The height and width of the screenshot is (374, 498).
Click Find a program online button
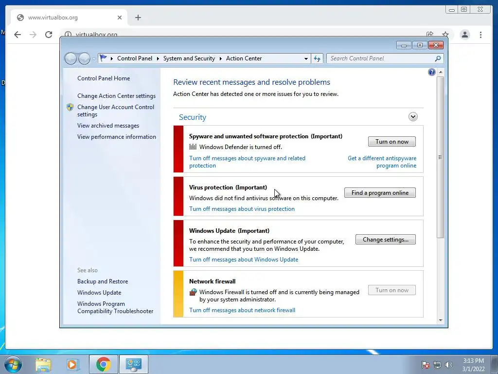[380, 193]
